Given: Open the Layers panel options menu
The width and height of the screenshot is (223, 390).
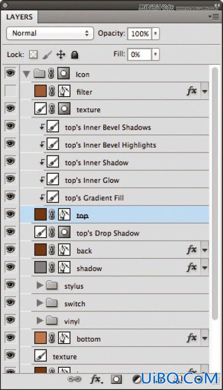Looking at the screenshot, I should click(214, 17).
